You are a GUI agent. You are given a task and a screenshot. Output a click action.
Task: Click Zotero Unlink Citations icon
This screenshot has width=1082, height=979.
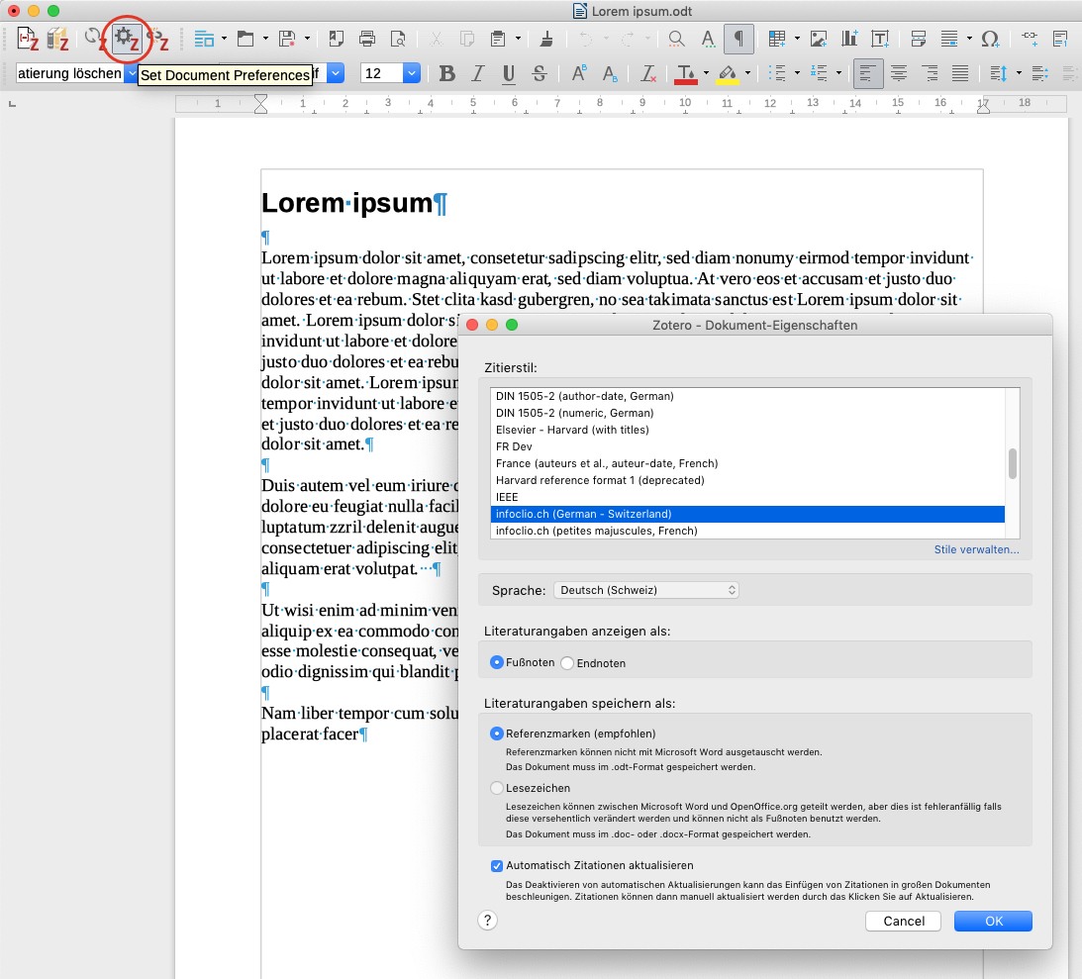[158, 39]
